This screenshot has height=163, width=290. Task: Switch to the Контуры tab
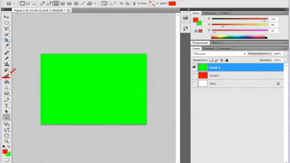point(224,48)
